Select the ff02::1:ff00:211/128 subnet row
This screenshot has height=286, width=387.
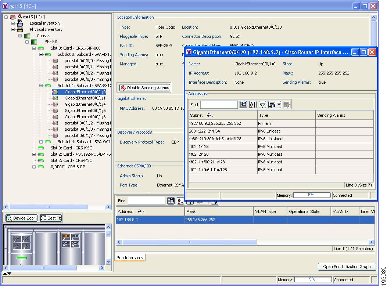coord(281,162)
